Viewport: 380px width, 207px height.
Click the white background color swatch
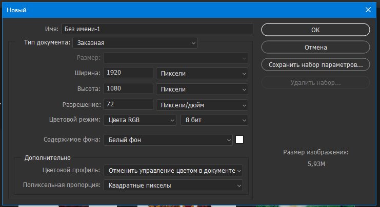tap(239, 140)
